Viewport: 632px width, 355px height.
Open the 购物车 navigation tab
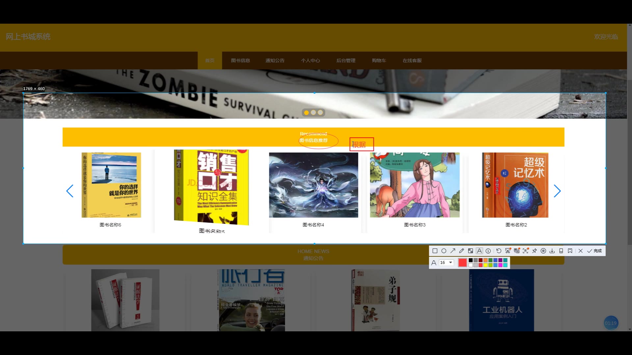379,60
